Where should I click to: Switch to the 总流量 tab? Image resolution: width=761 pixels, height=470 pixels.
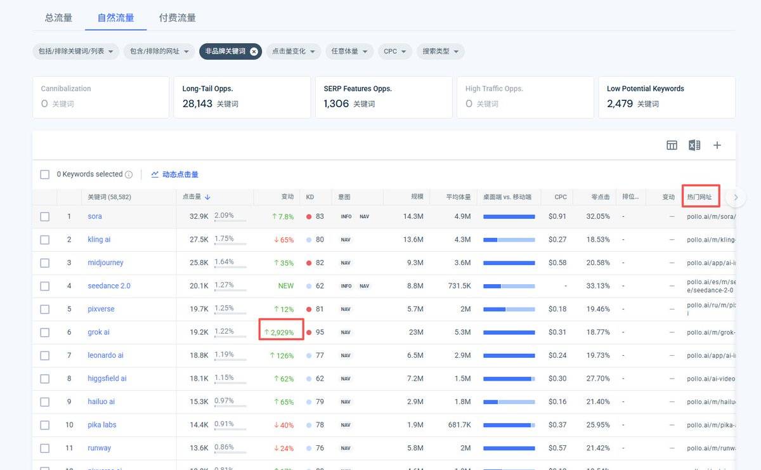58,18
